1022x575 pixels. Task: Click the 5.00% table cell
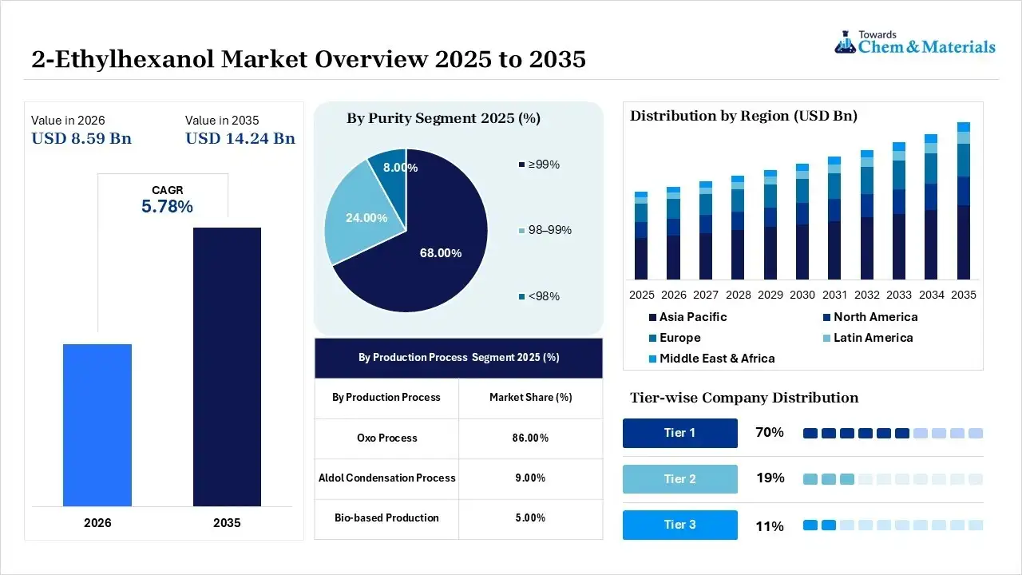[x=531, y=518]
